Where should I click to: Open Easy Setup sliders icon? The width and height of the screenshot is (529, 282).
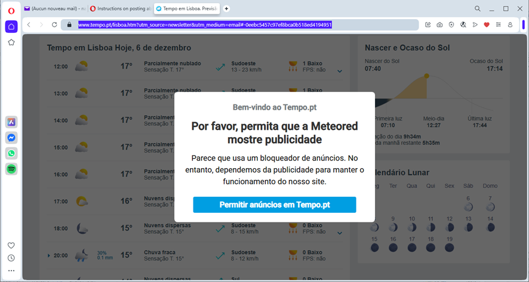499,24
